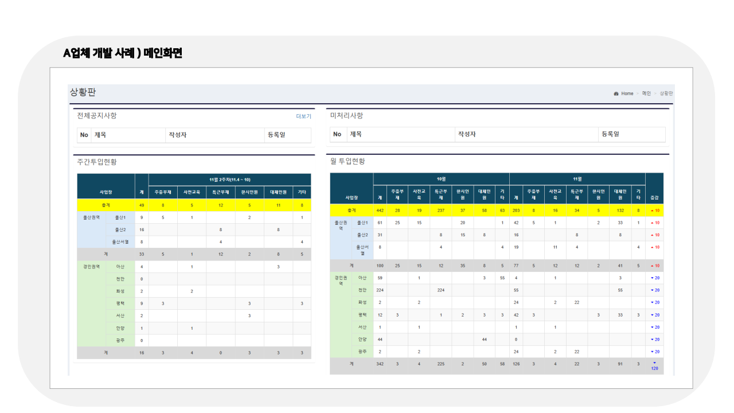
Task: Click 11월 2주차 header in weekly table
Action: pyautogui.click(x=229, y=180)
